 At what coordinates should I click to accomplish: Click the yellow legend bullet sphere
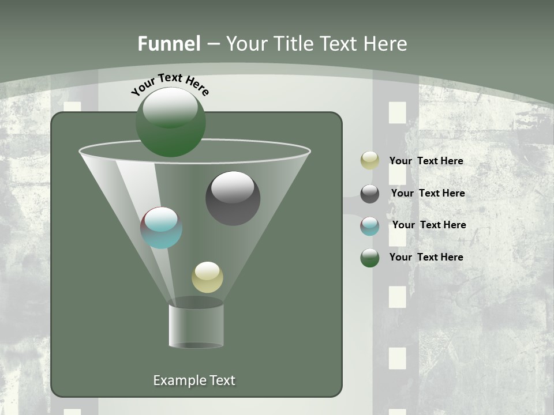point(370,161)
